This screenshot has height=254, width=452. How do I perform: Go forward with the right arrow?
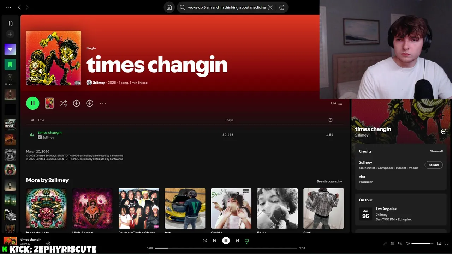tap(27, 7)
